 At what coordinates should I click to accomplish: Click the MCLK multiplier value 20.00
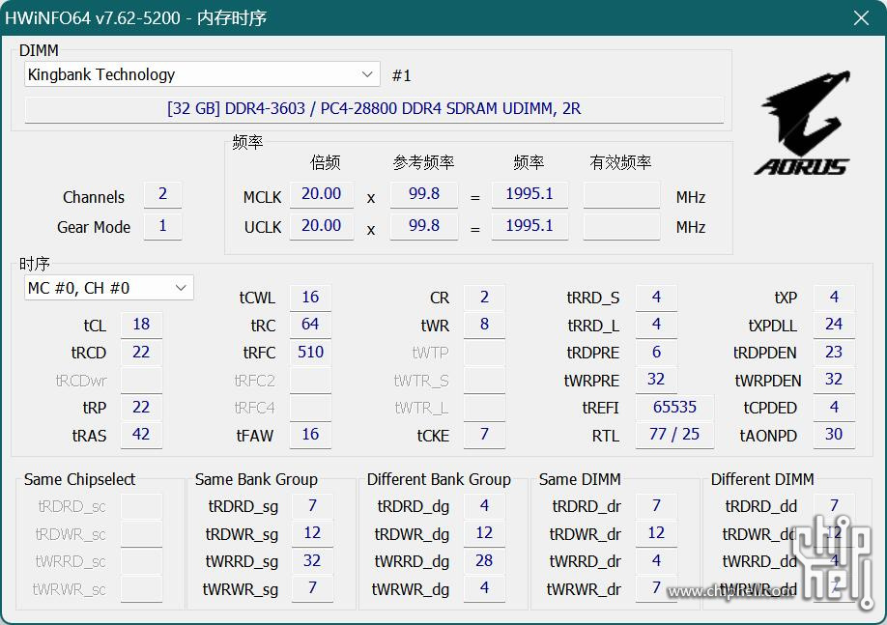[x=322, y=194]
